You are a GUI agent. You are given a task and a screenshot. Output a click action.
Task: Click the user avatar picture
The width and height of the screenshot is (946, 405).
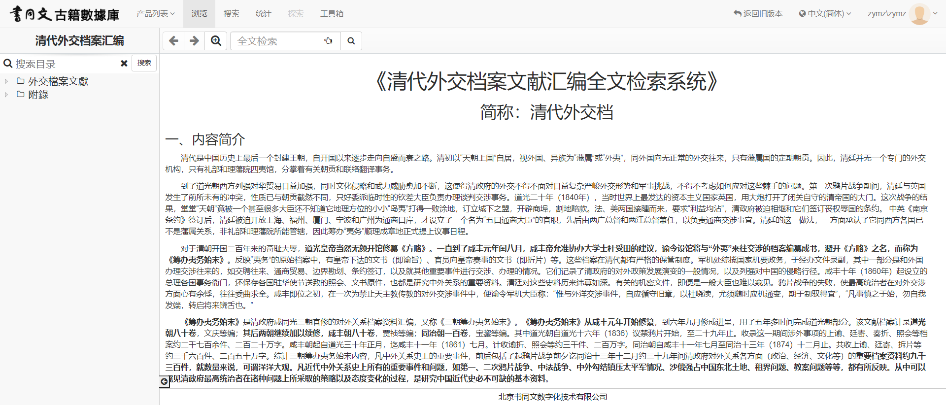919,14
